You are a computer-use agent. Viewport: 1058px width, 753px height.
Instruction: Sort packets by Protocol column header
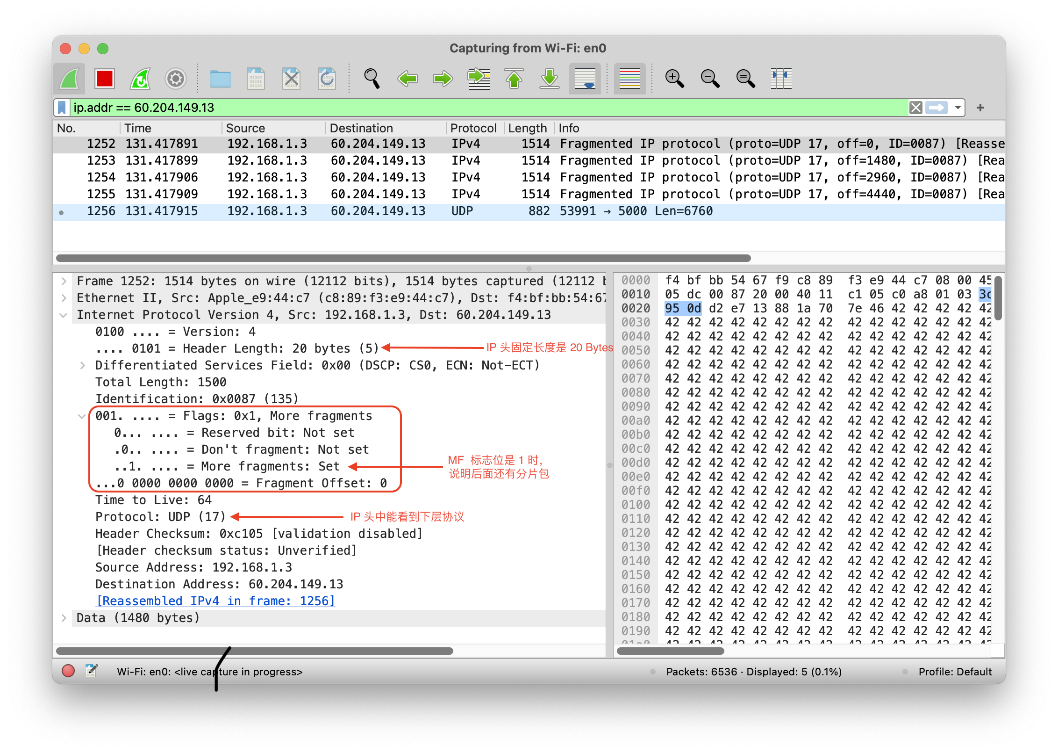pyautogui.click(x=473, y=128)
